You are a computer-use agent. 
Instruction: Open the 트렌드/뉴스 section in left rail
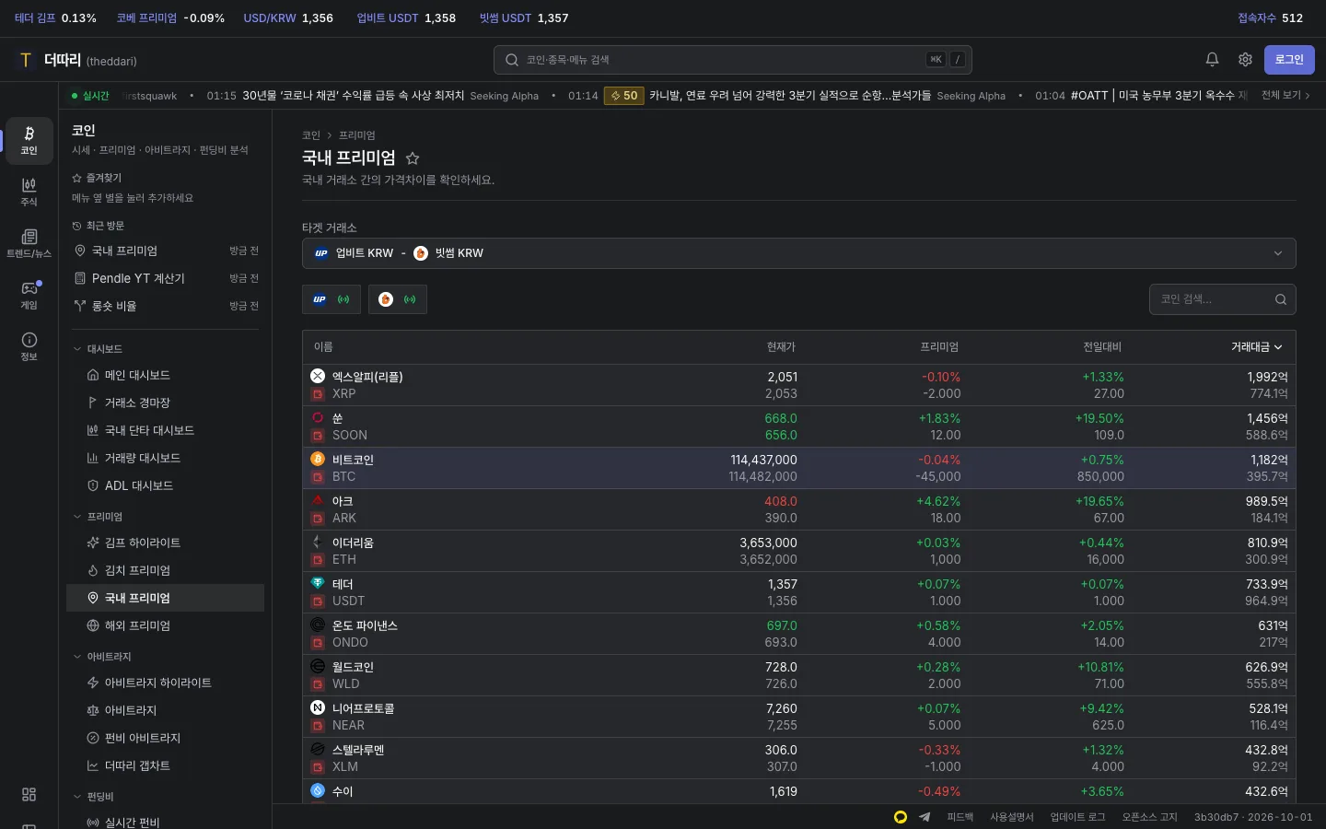point(29,243)
